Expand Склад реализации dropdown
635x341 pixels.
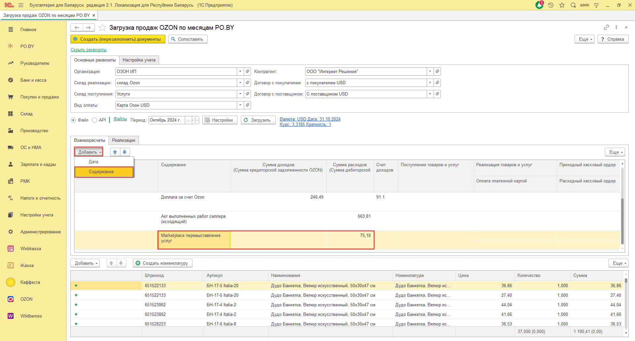240,83
